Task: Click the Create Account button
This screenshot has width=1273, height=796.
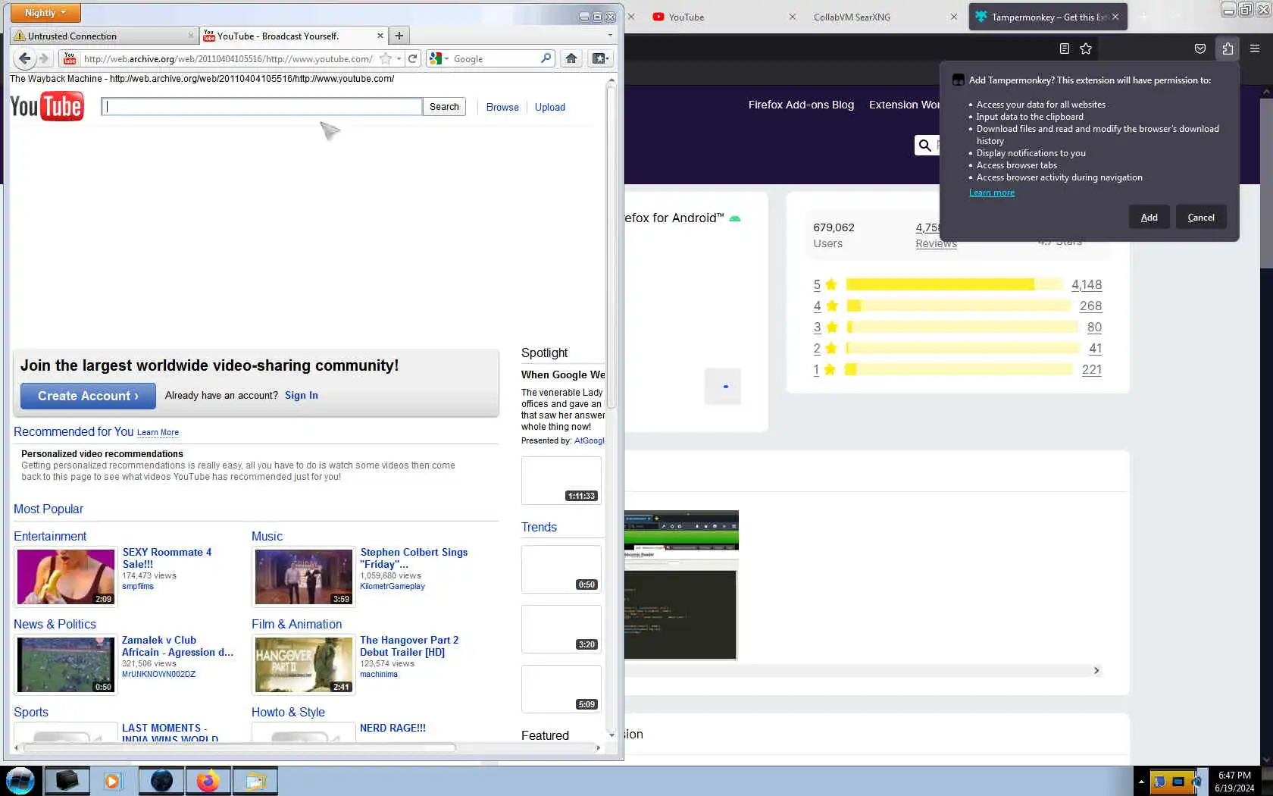Action: (88, 396)
